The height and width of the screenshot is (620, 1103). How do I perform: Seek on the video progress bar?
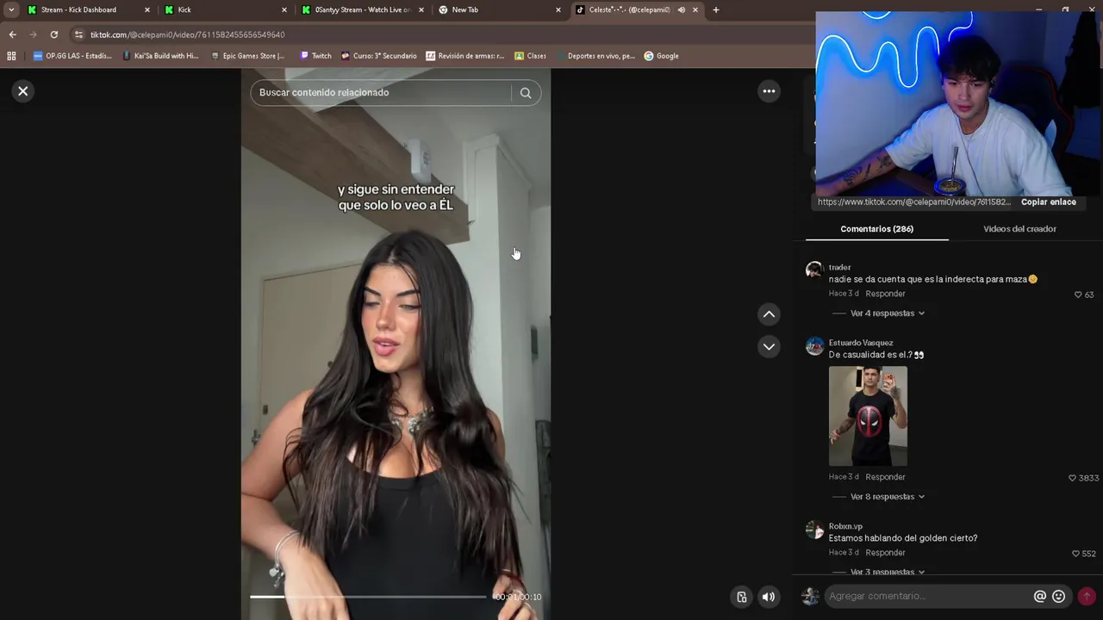click(x=369, y=596)
